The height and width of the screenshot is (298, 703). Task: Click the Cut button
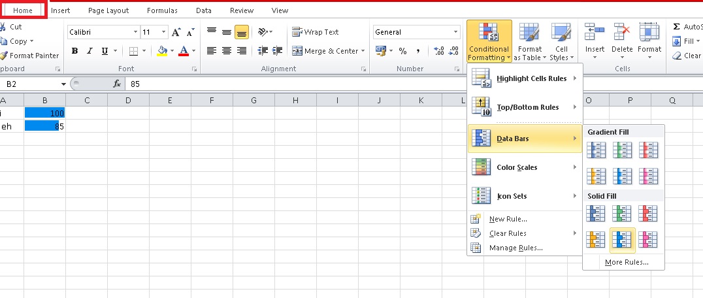(11, 27)
